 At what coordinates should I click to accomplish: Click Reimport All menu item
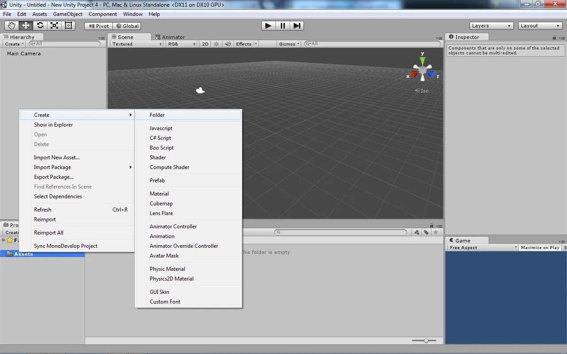click(77, 233)
